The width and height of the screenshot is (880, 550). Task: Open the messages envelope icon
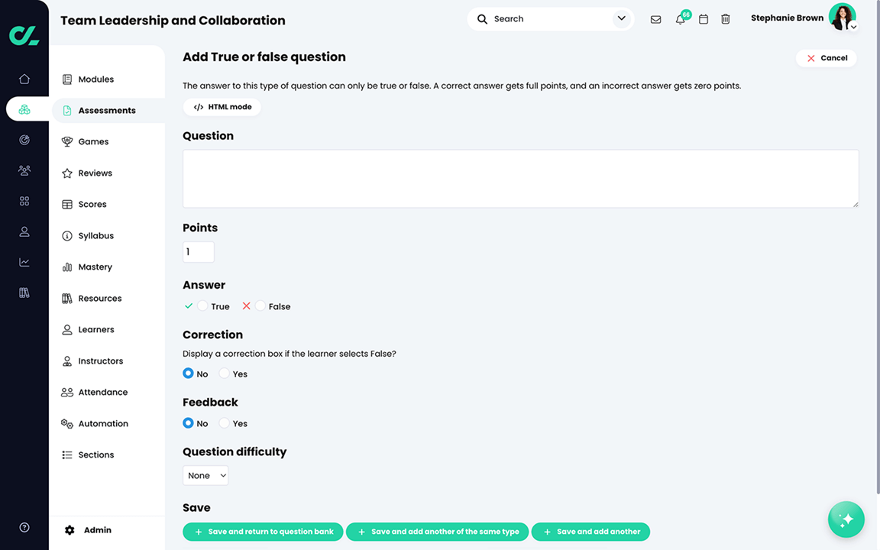click(655, 19)
